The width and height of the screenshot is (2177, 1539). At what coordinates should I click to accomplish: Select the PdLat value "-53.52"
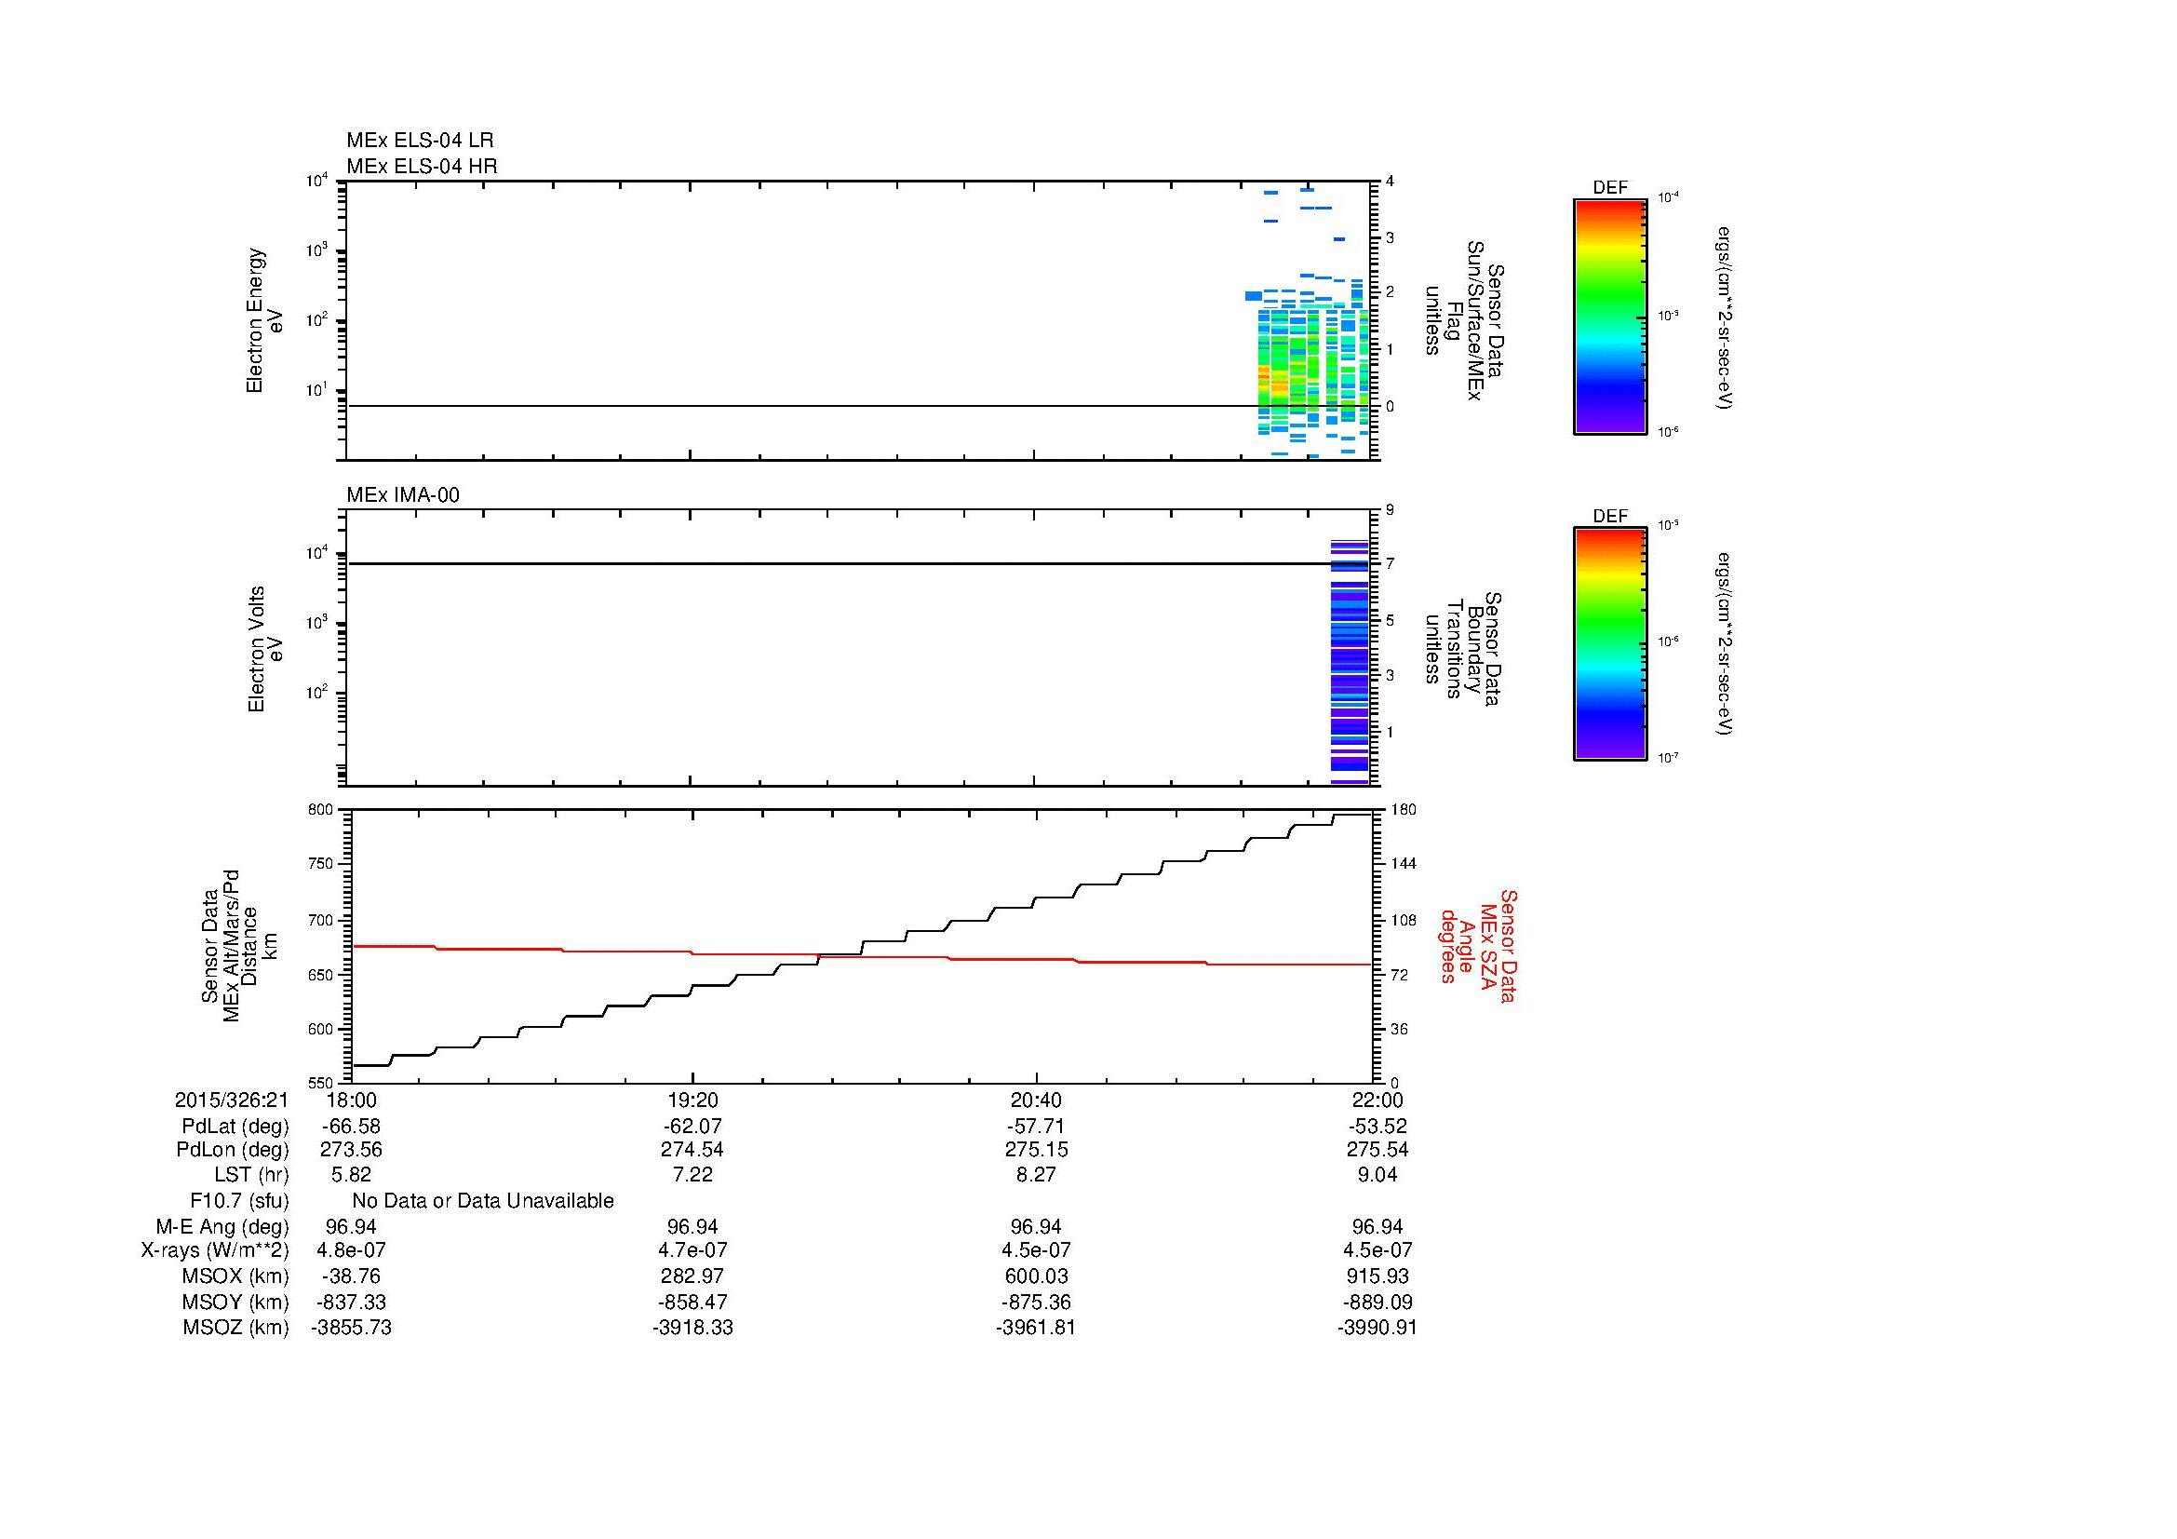coord(1377,1127)
